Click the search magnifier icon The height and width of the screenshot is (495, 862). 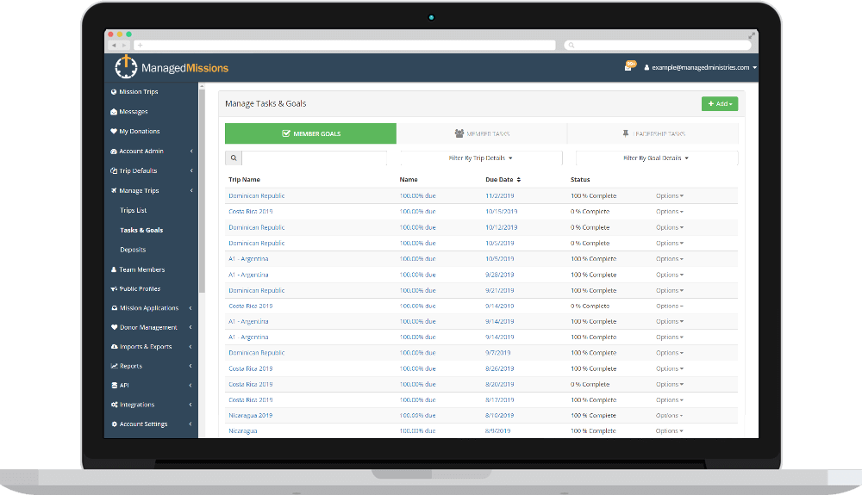[x=234, y=158]
